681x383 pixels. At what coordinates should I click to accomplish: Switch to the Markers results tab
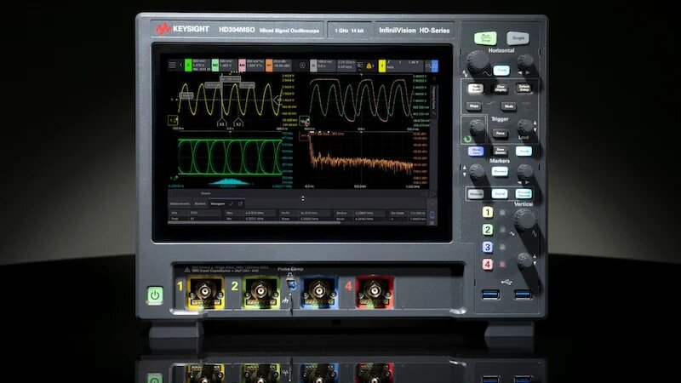[200, 203]
